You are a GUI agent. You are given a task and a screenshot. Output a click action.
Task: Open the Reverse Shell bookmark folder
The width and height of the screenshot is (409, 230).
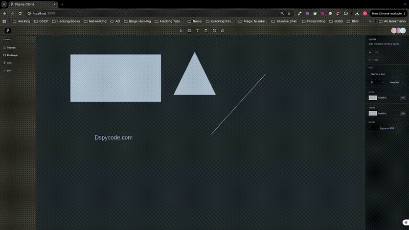click(284, 21)
